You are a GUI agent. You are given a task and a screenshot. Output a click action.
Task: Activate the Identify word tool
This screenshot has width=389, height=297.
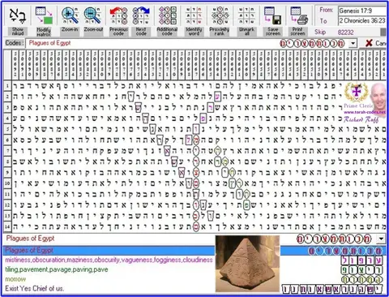pyautogui.click(x=194, y=21)
